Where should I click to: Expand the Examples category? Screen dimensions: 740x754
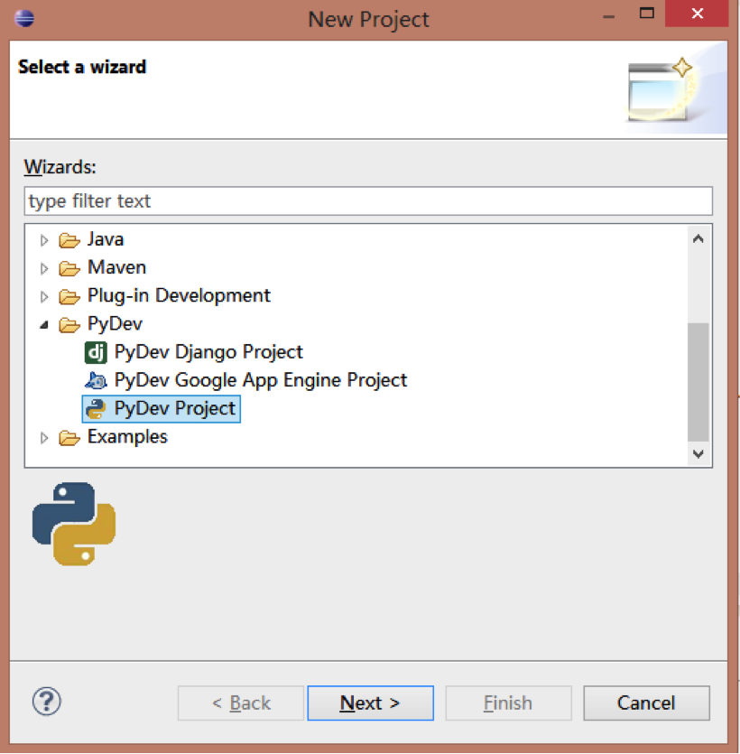[44, 438]
